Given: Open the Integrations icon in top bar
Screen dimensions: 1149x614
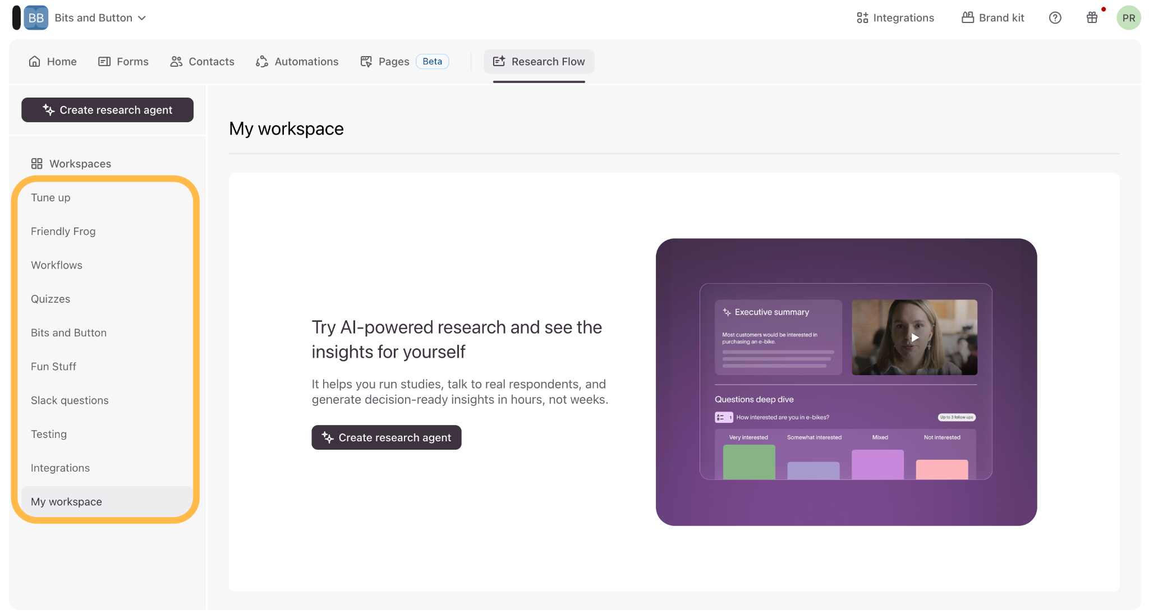Looking at the screenshot, I should (x=862, y=18).
